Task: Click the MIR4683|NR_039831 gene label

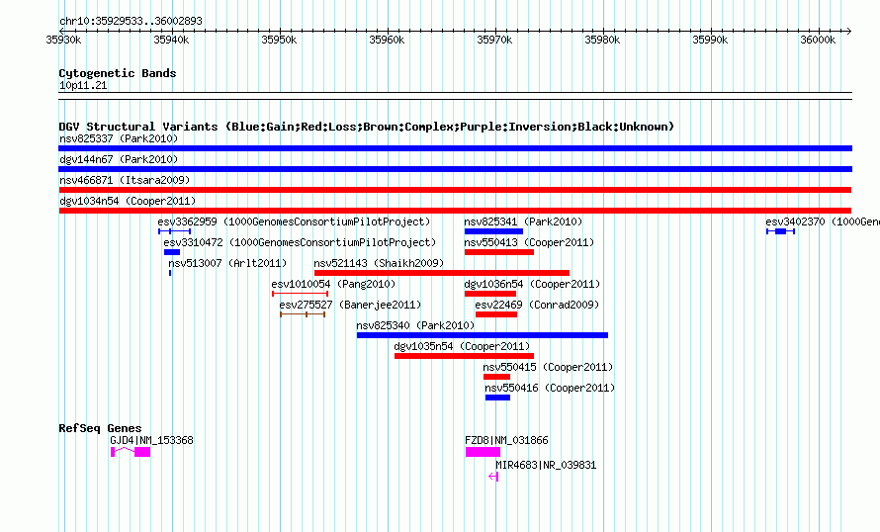Action: pos(546,465)
